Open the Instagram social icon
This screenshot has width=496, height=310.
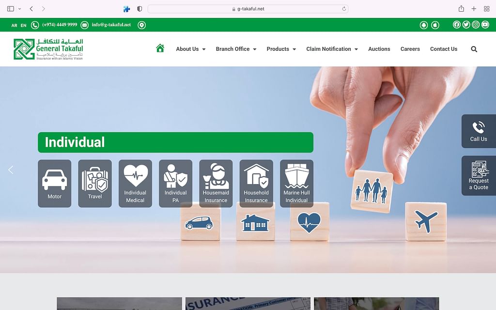[476, 25]
